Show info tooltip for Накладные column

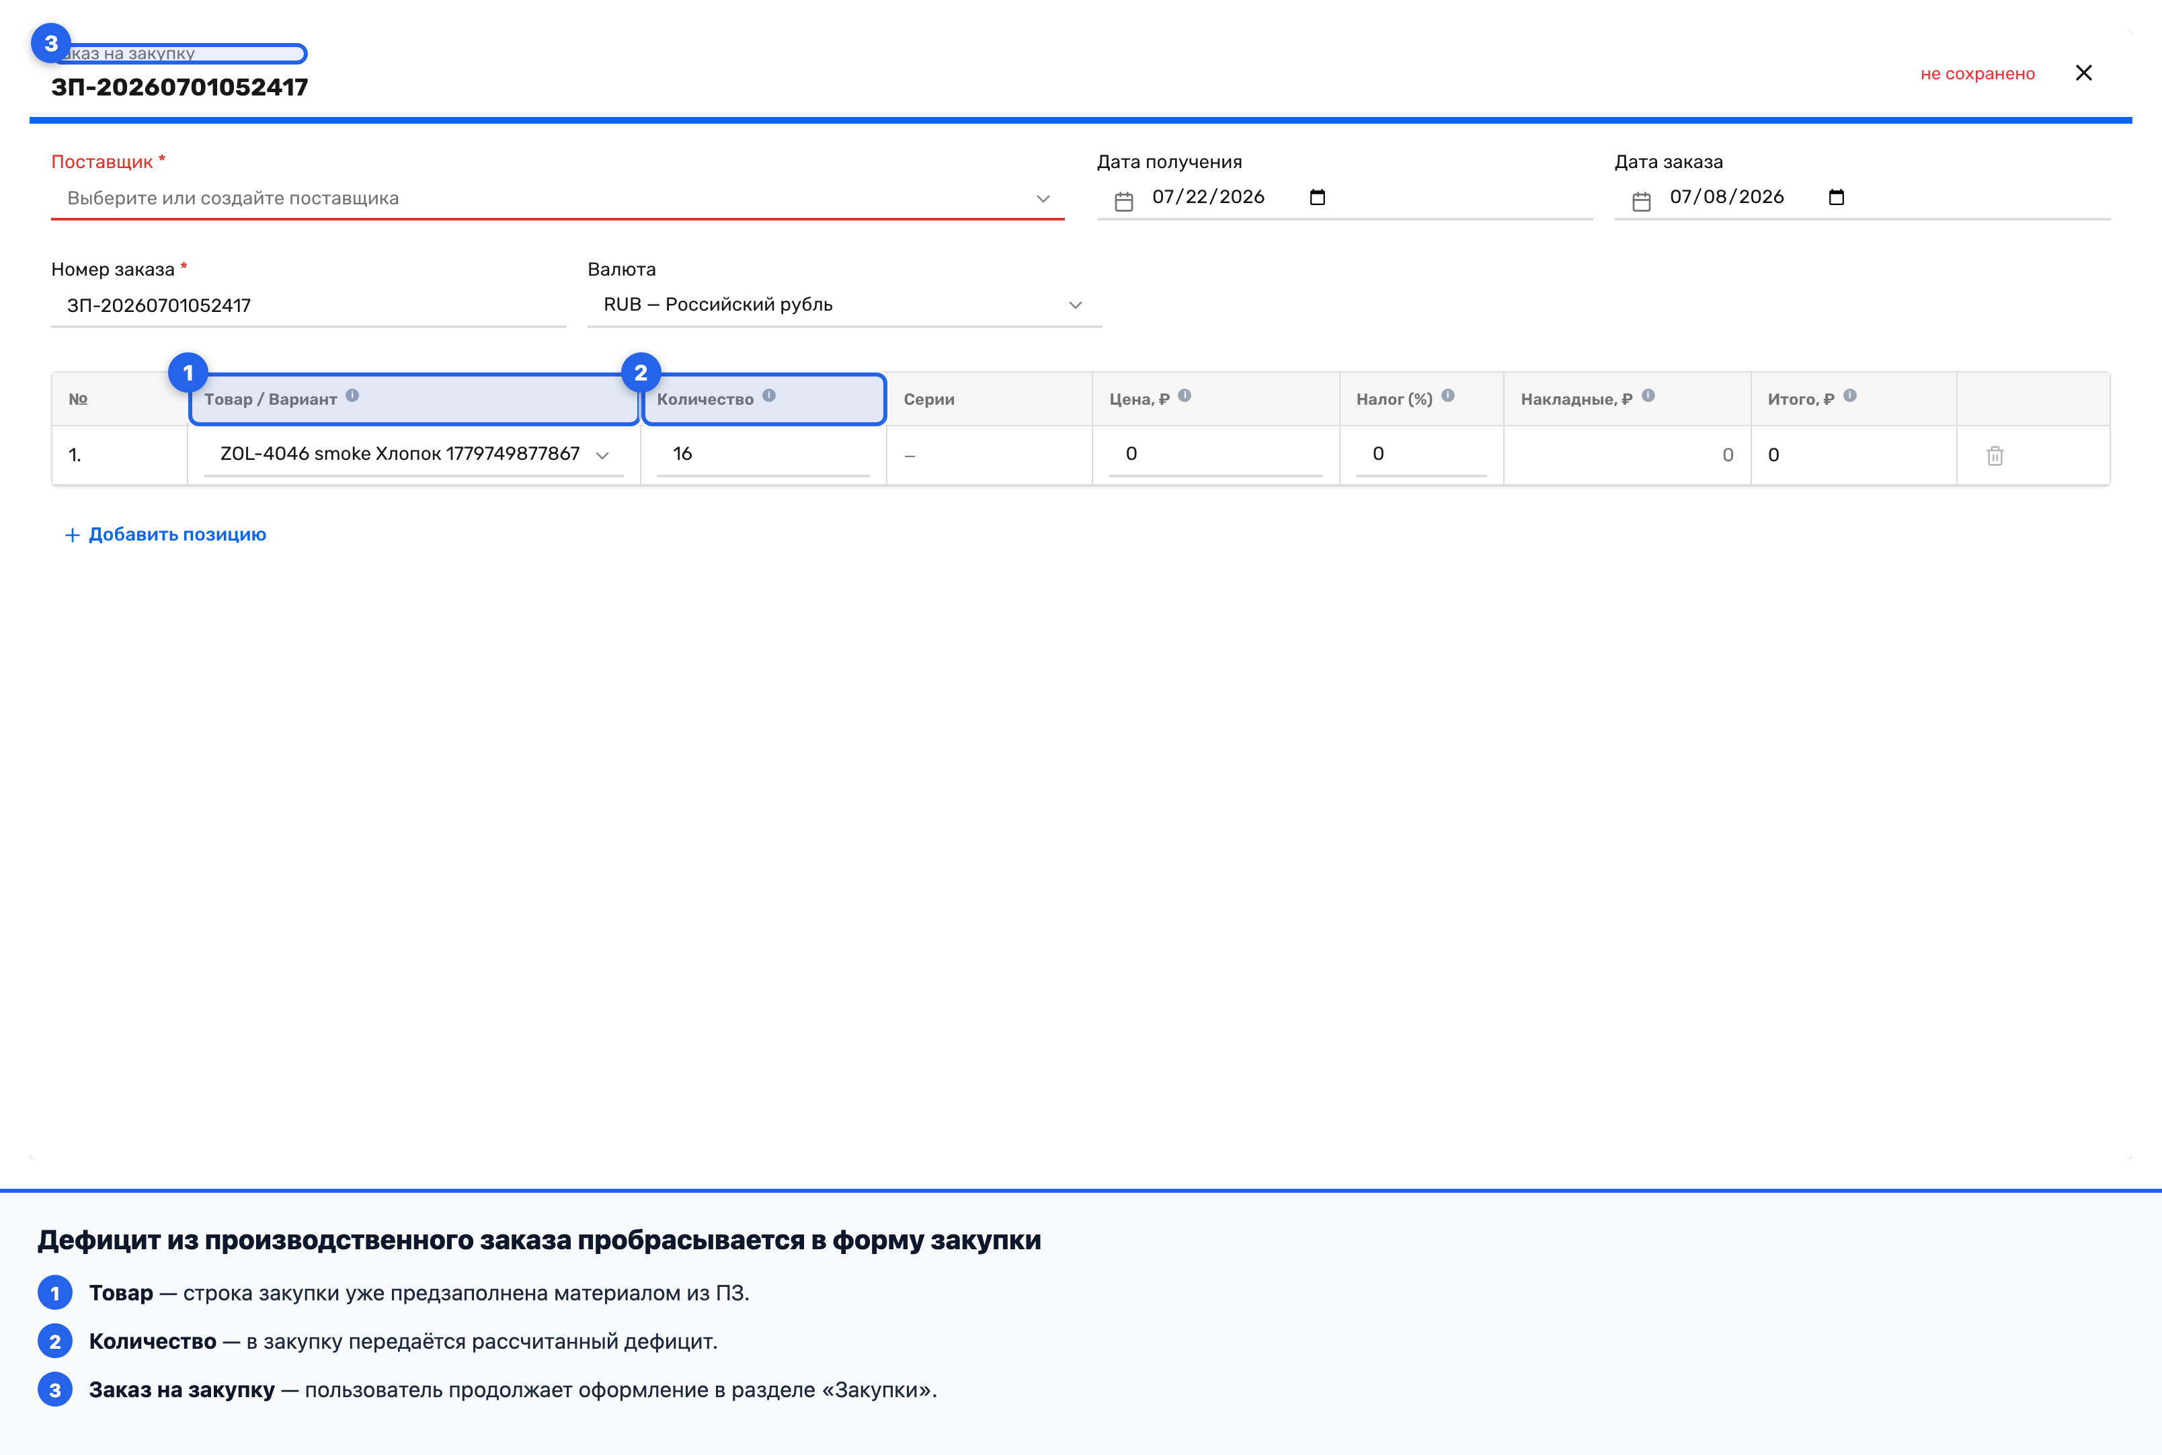1648,395
